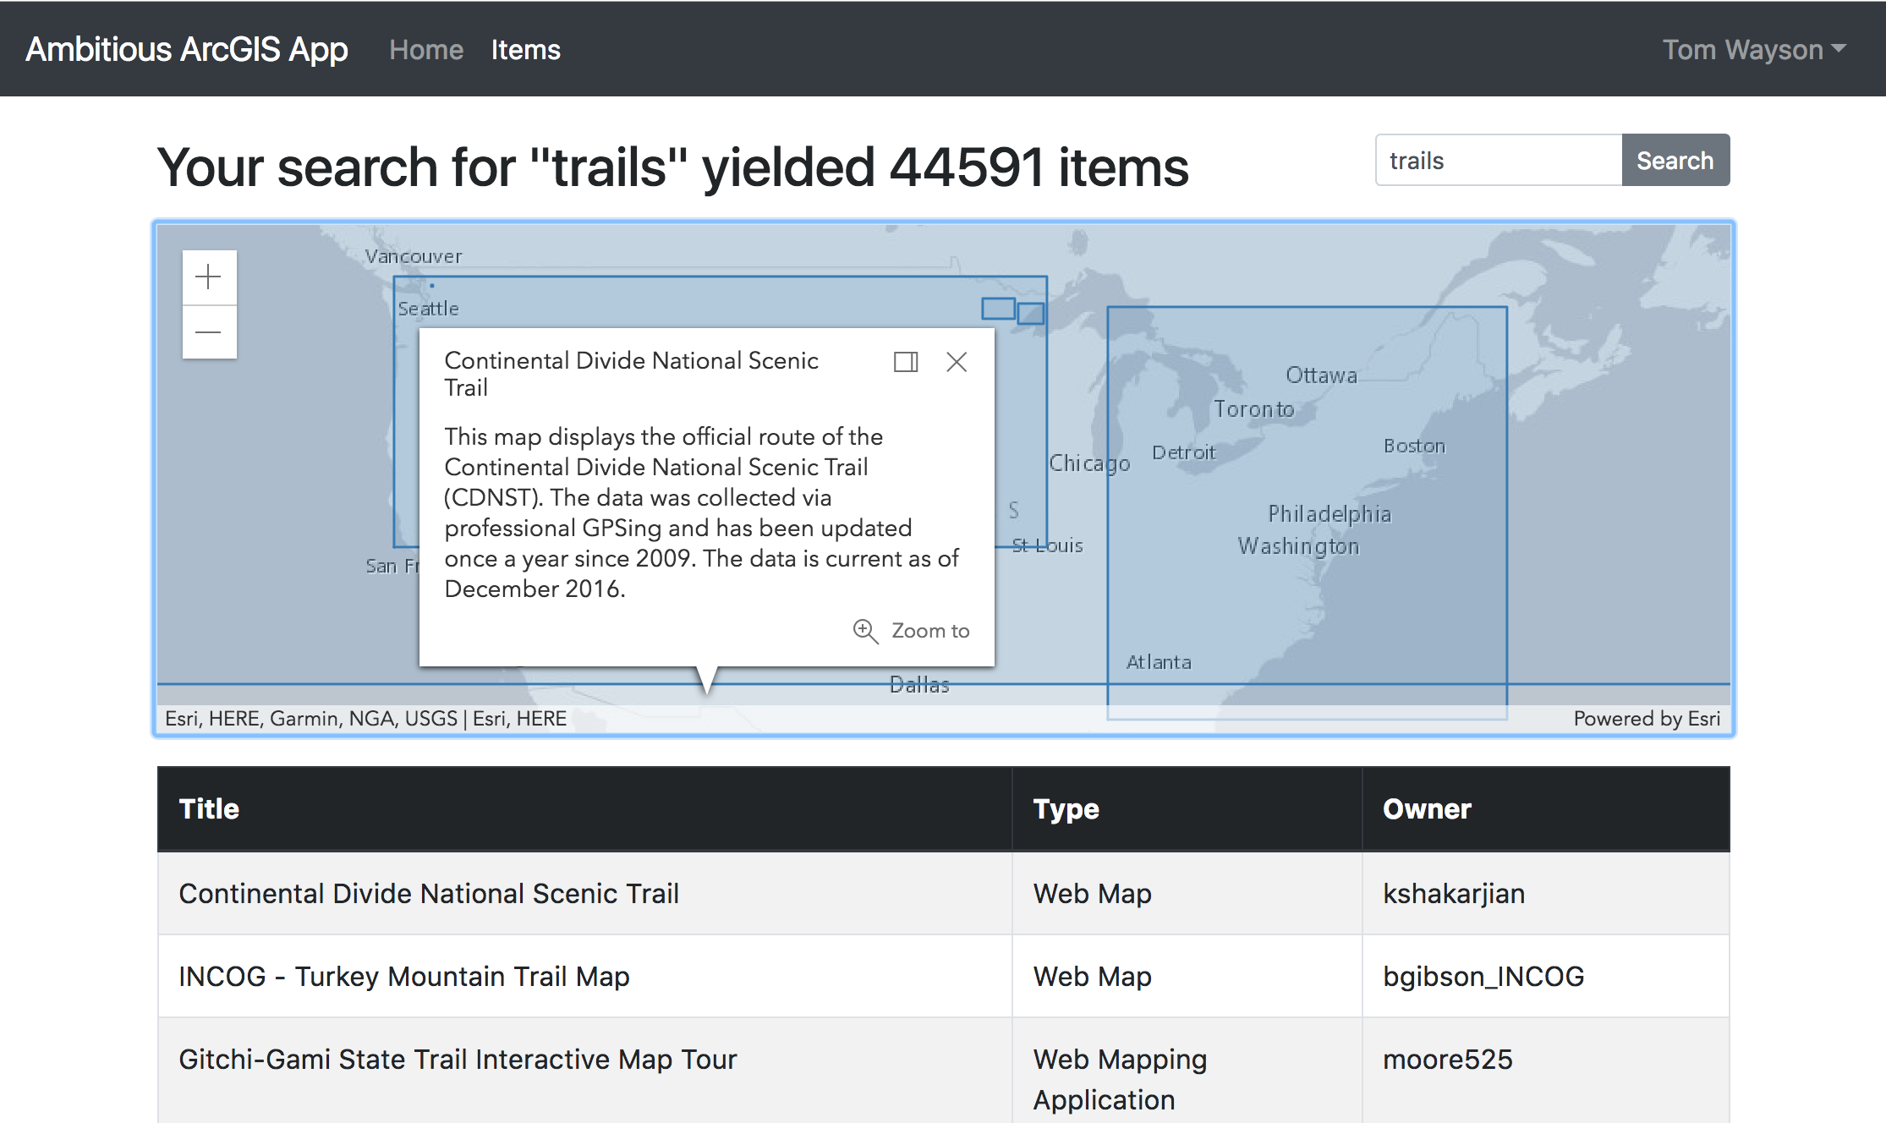Focus the trails search input field
This screenshot has width=1886, height=1123.
(x=1497, y=161)
